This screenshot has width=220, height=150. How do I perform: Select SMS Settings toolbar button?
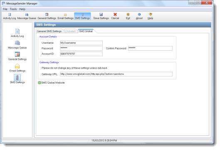pyautogui.click(x=82, y=16)
